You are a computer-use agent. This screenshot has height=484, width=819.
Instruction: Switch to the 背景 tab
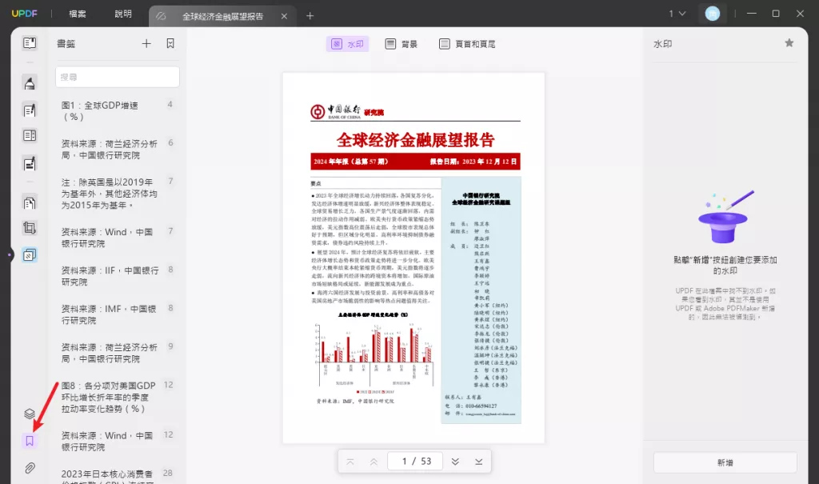pos(402,44)
